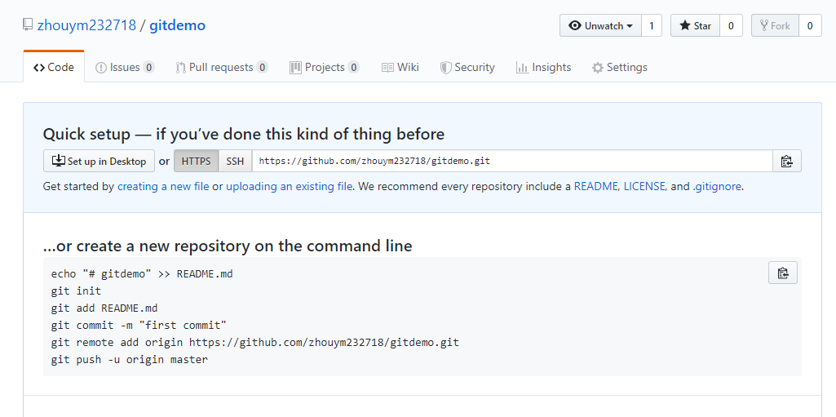This screenshot has width=836, height=417.
Task: Click the gitdemo repository name link
Action: coord(177,25)
